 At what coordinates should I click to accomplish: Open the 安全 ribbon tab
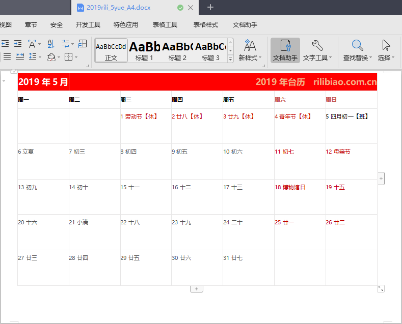(57, 25)
